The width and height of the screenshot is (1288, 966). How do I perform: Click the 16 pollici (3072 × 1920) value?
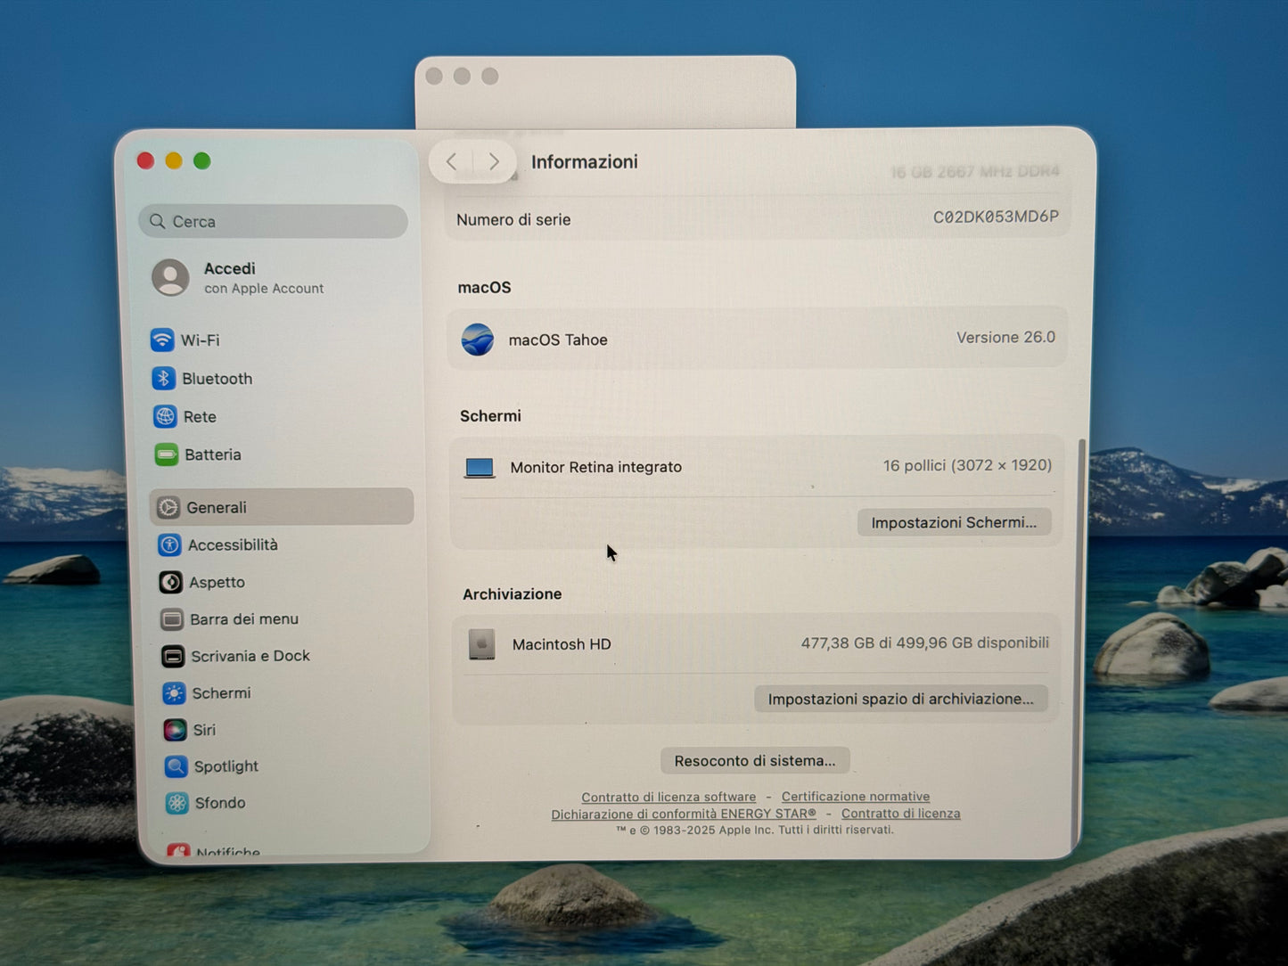[967, 465]
